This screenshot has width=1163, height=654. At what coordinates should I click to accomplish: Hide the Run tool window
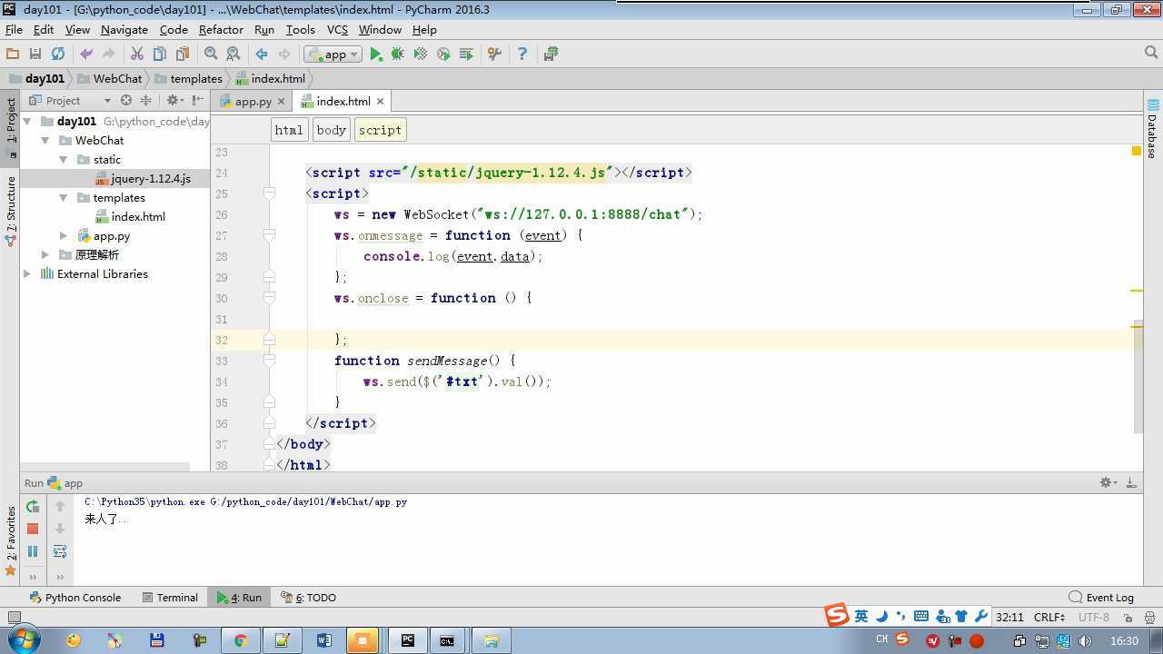(1131, 482)
